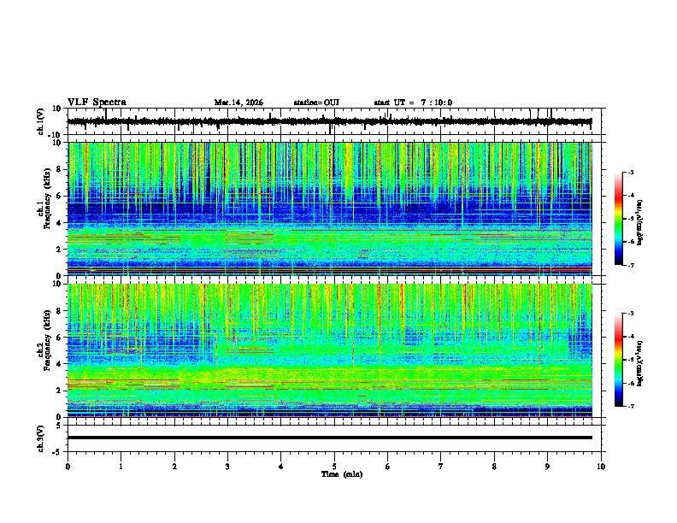This screenshot has width=677, height=523.
Task: Click the "6" kHz tick of ch.1 spectrogram
Action: click(60, 196)
